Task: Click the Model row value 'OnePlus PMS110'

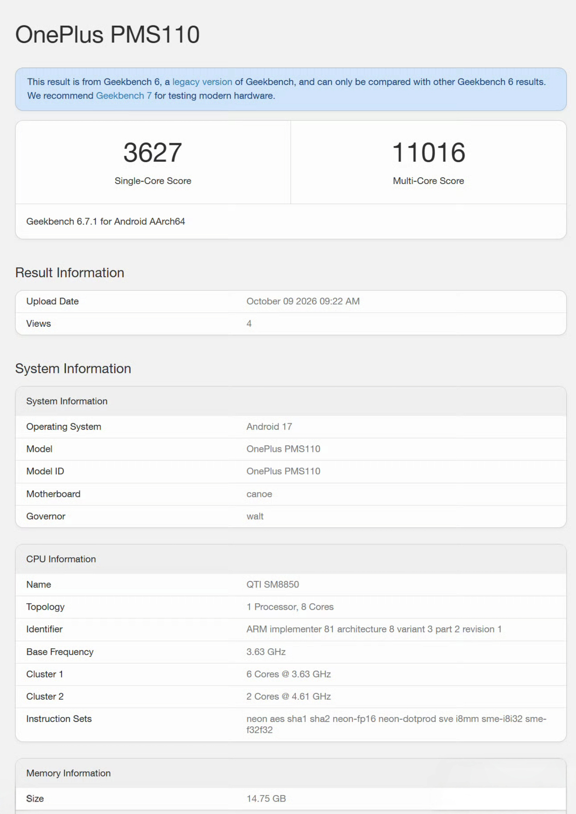Action: click(x=283, y=449)
